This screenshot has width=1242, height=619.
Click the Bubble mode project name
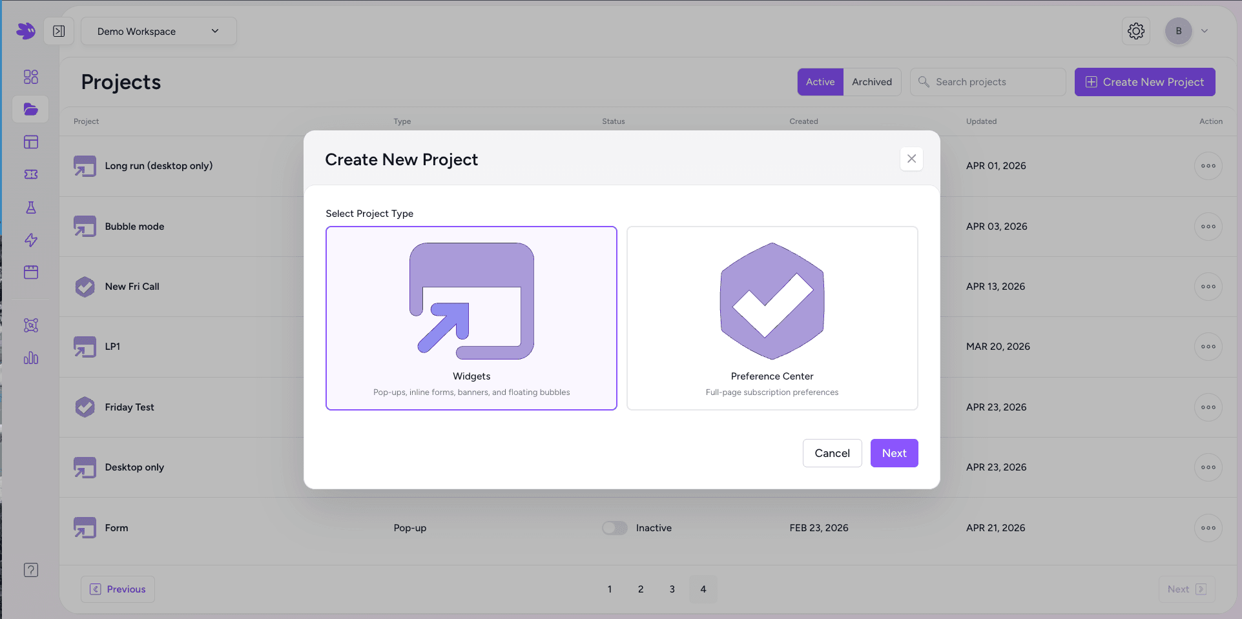134,227
